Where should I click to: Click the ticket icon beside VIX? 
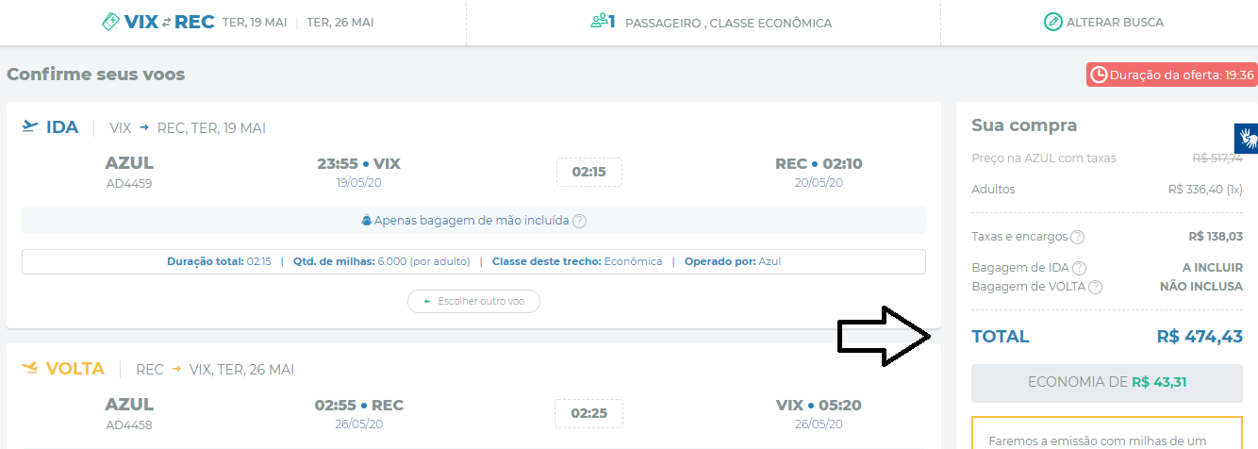pos(112,22)
